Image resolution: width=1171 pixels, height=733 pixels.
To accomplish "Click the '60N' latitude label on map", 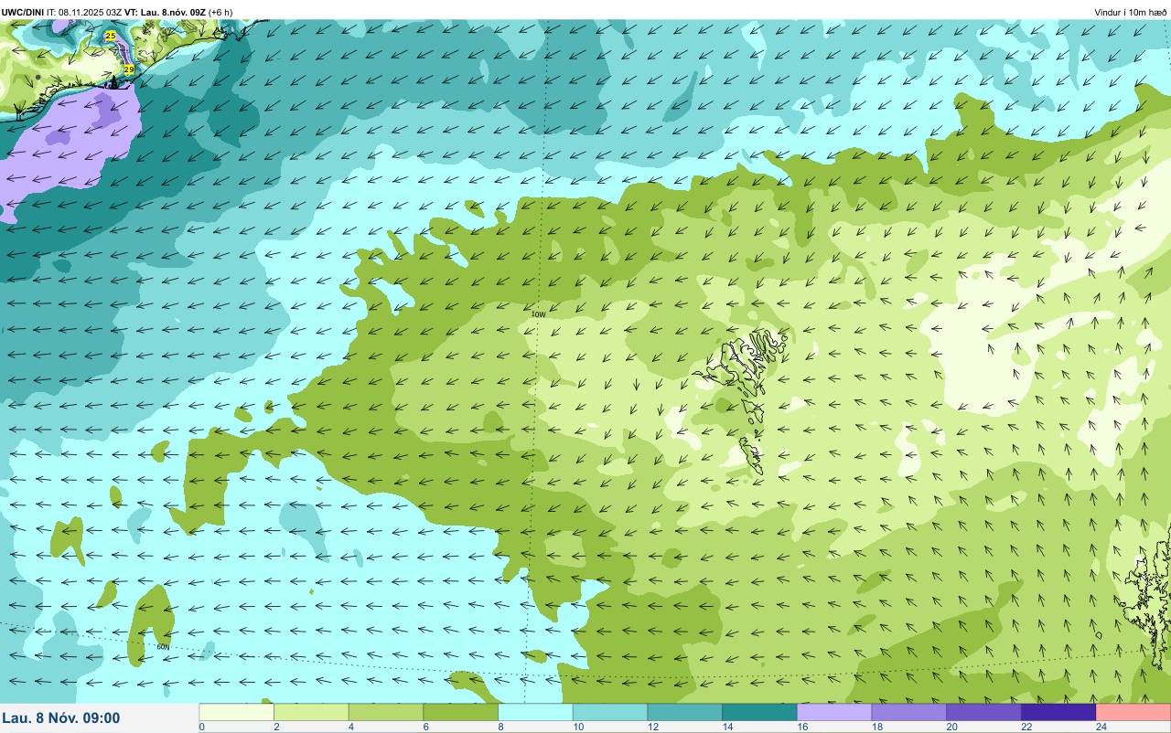I will pos(163,646).
